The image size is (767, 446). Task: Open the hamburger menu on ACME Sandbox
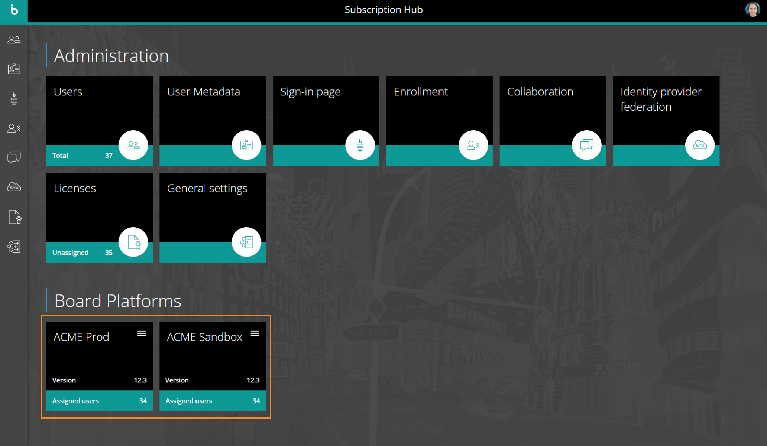coord(255,333)
